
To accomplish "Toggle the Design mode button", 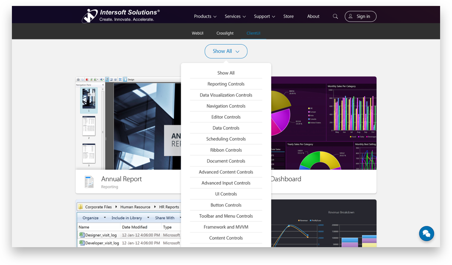I will tap(129, 80).
